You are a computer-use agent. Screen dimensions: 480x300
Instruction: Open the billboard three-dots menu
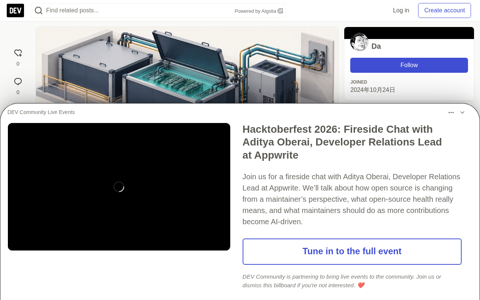451,112
